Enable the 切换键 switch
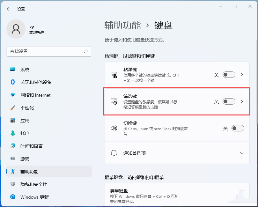The height and width of the screenshot is (207, 258). tap(238, 128)
